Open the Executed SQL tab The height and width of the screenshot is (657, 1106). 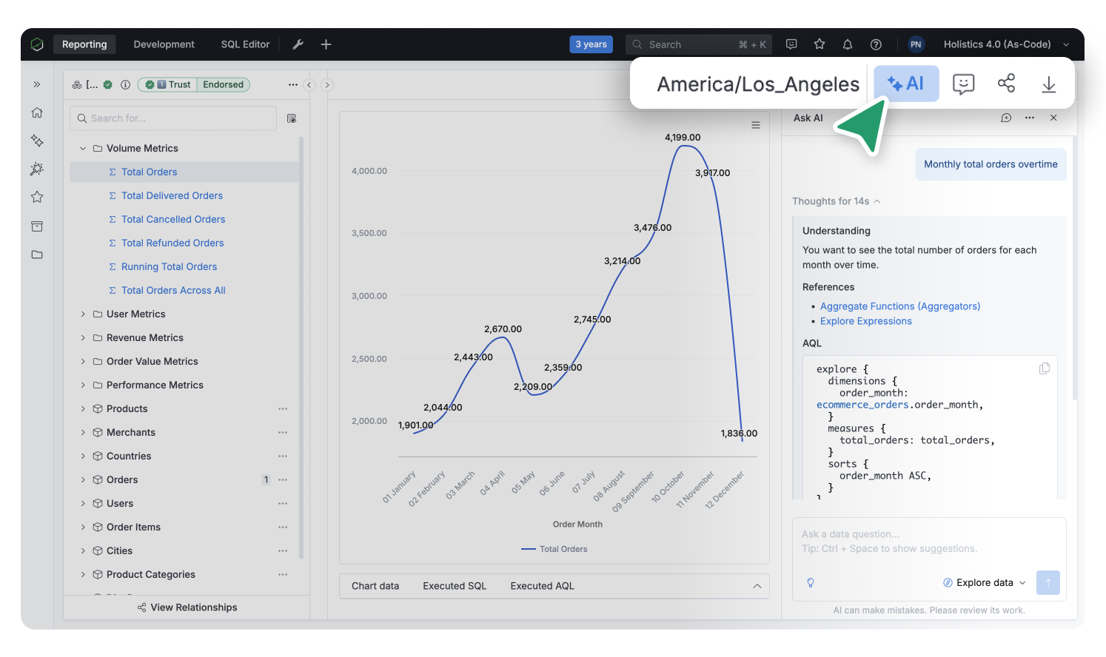455,586
